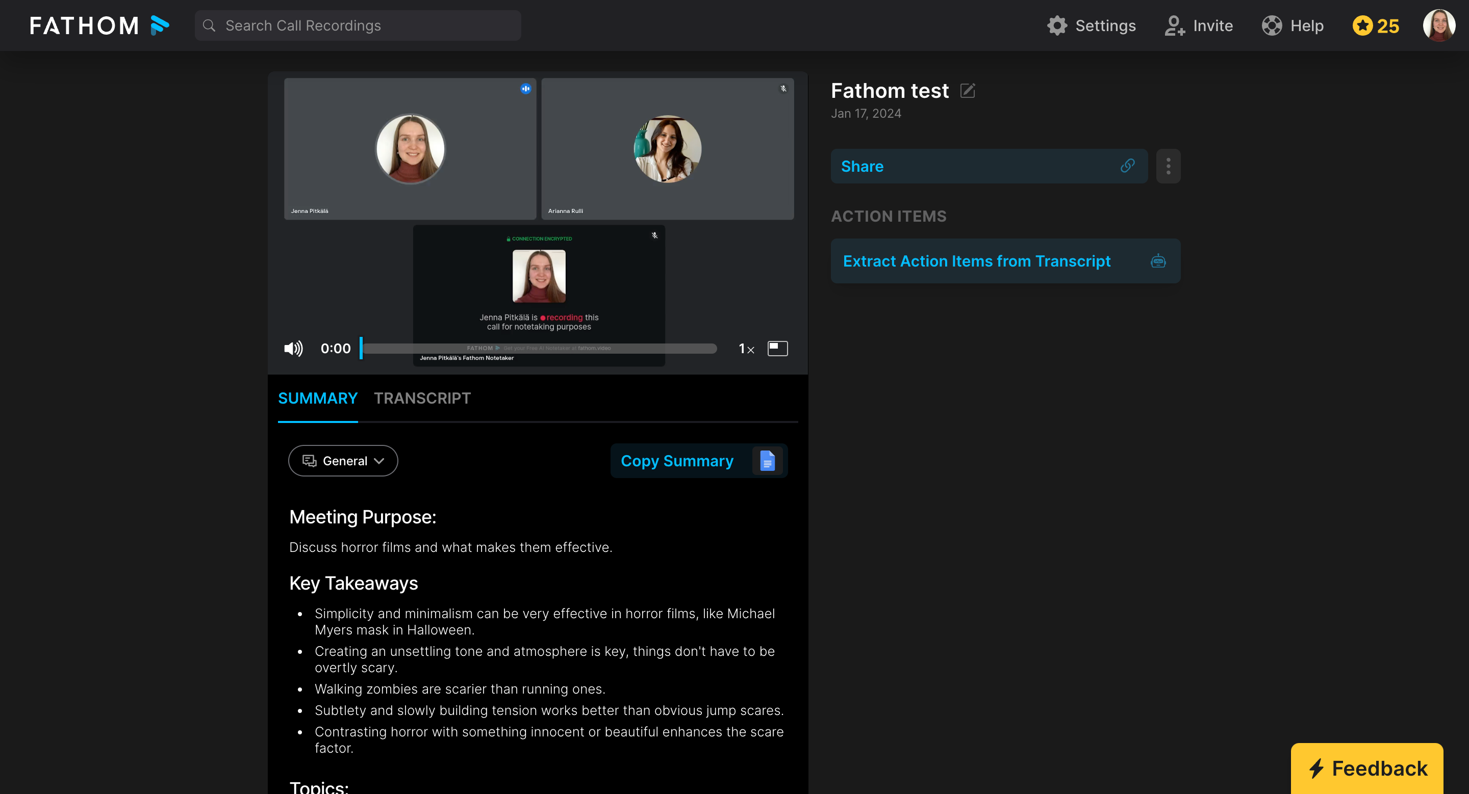
Task: Open user profile avatar menu
Action: click(x=1439, y=25)
